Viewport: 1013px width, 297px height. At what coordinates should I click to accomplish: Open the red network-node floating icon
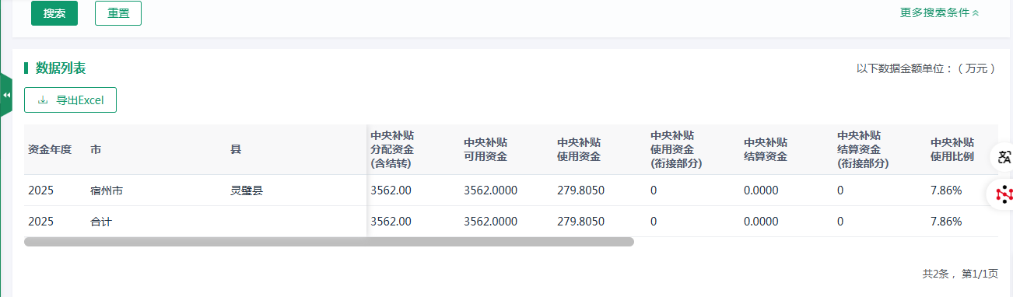tap(1004, 194)
